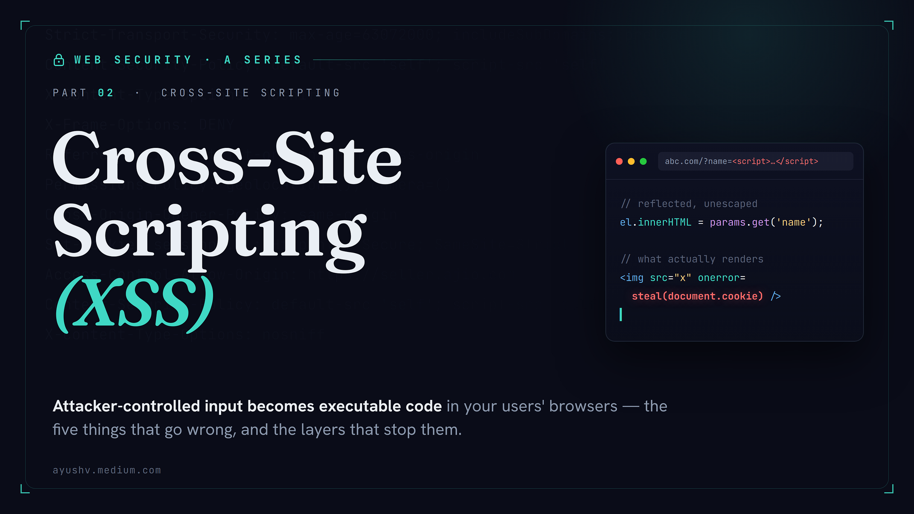Screen dimensions: 914x514
Task: Click the 'CROSS-SITE SCRIPTING' subtitle text
Action: [x=251, y=93]
